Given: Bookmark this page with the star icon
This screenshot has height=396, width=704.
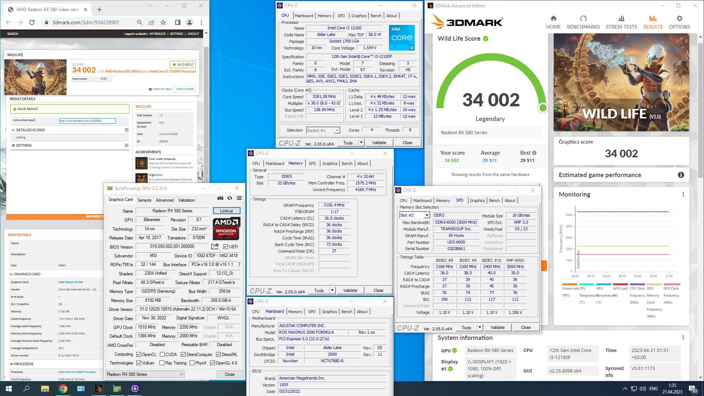Looking at the screenshot, I should point(163,22).
